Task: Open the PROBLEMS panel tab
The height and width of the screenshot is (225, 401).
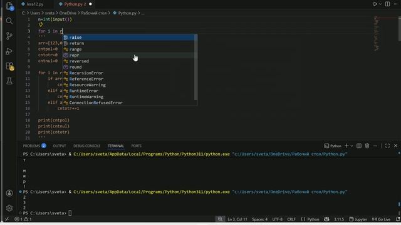Action: pos(34,146)
